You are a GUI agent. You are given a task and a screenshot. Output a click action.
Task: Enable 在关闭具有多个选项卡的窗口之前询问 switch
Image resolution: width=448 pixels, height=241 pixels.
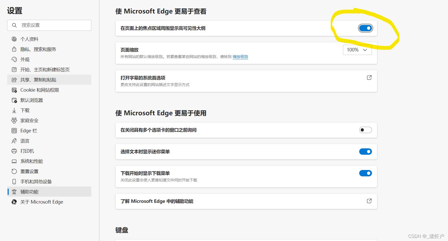coord(366,130)
